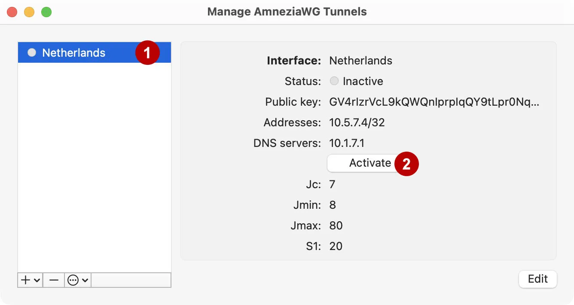Viewport: 574px width, 305px height.
Task: Click the gray Inactive status indicator
Action: point(334,81)
